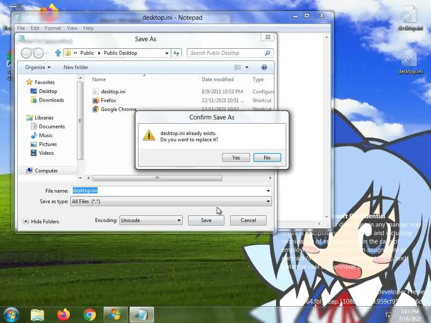Open Notepad Edit menu

(x=35, y=28)
